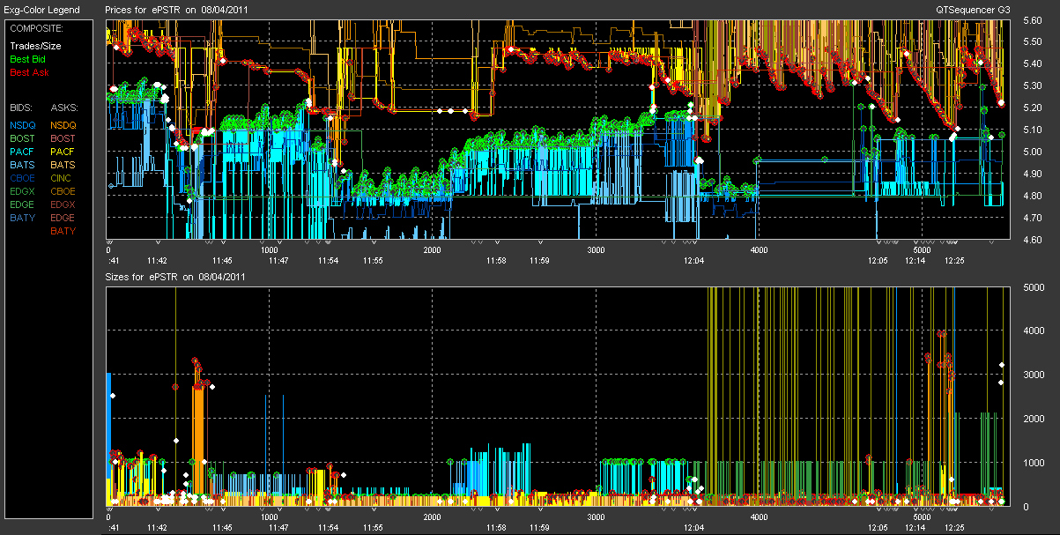Image resolution: width=1060 pixels, height=535 pixels.
Task: Click the 4.70 price axis label
Action: pos(1033,218)
